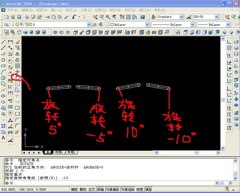Toggle 线宽 lineweight display in status bar
The height and width of the screenshot is (193, 240).
[139, 189]
